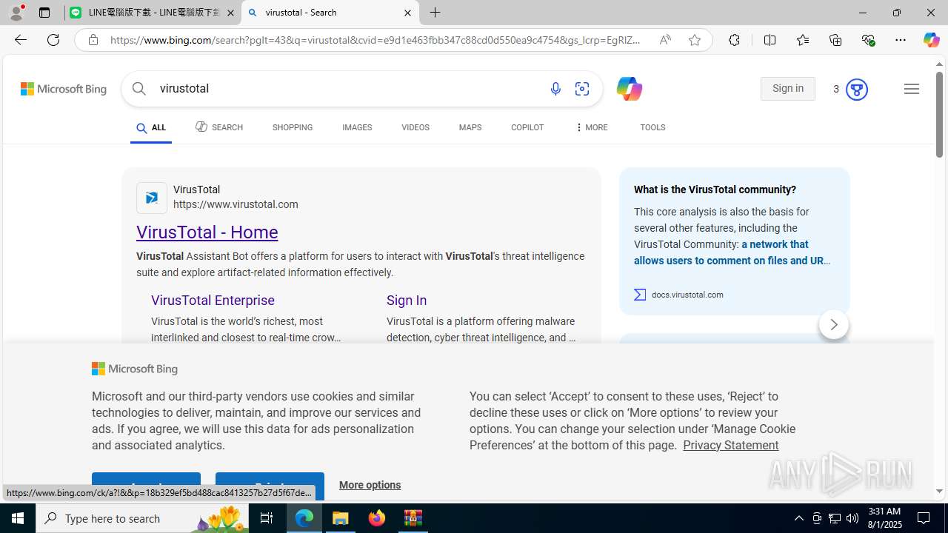Switch to the SHOPPING tab
The height and width of the screenshot is (533, 948).
click(293, 127)
